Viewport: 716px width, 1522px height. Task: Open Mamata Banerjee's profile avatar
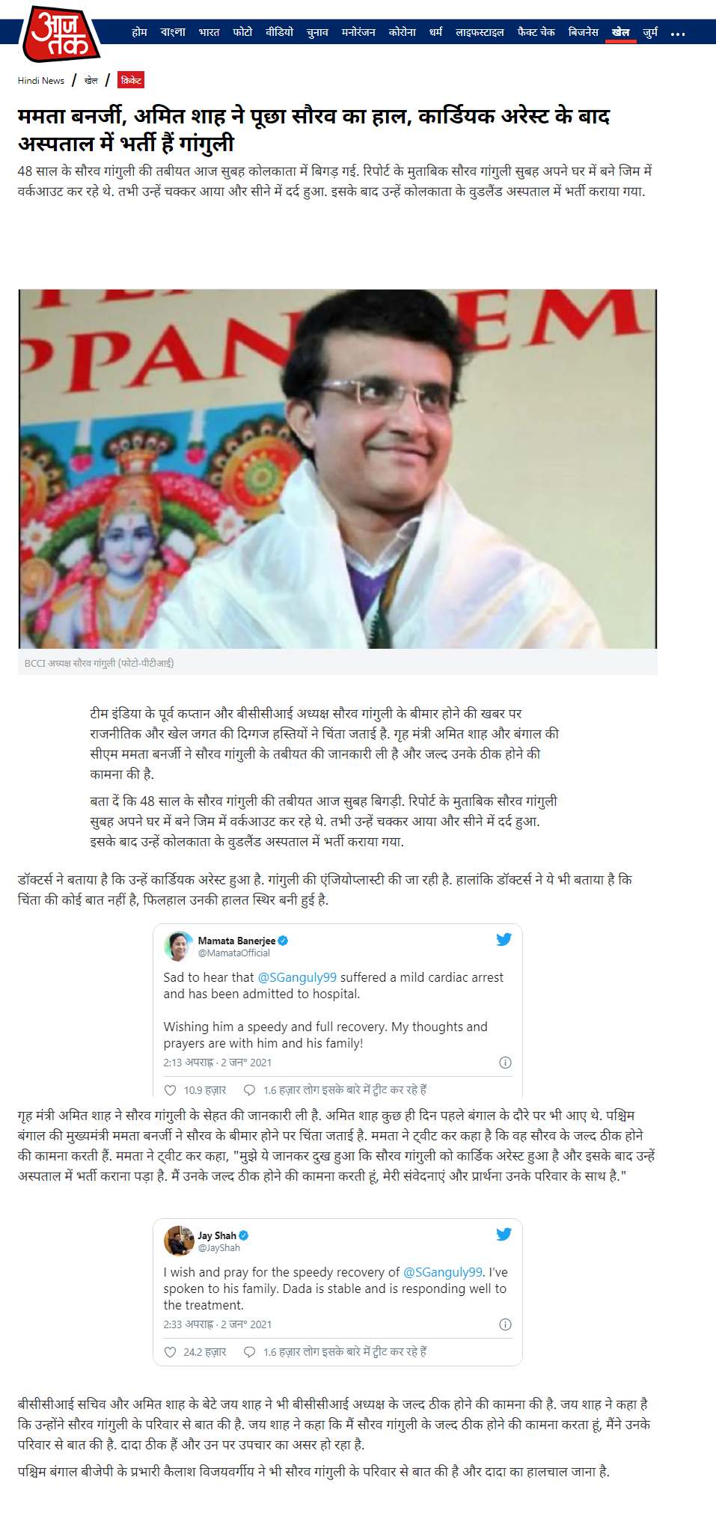click(x=179, y=947)
